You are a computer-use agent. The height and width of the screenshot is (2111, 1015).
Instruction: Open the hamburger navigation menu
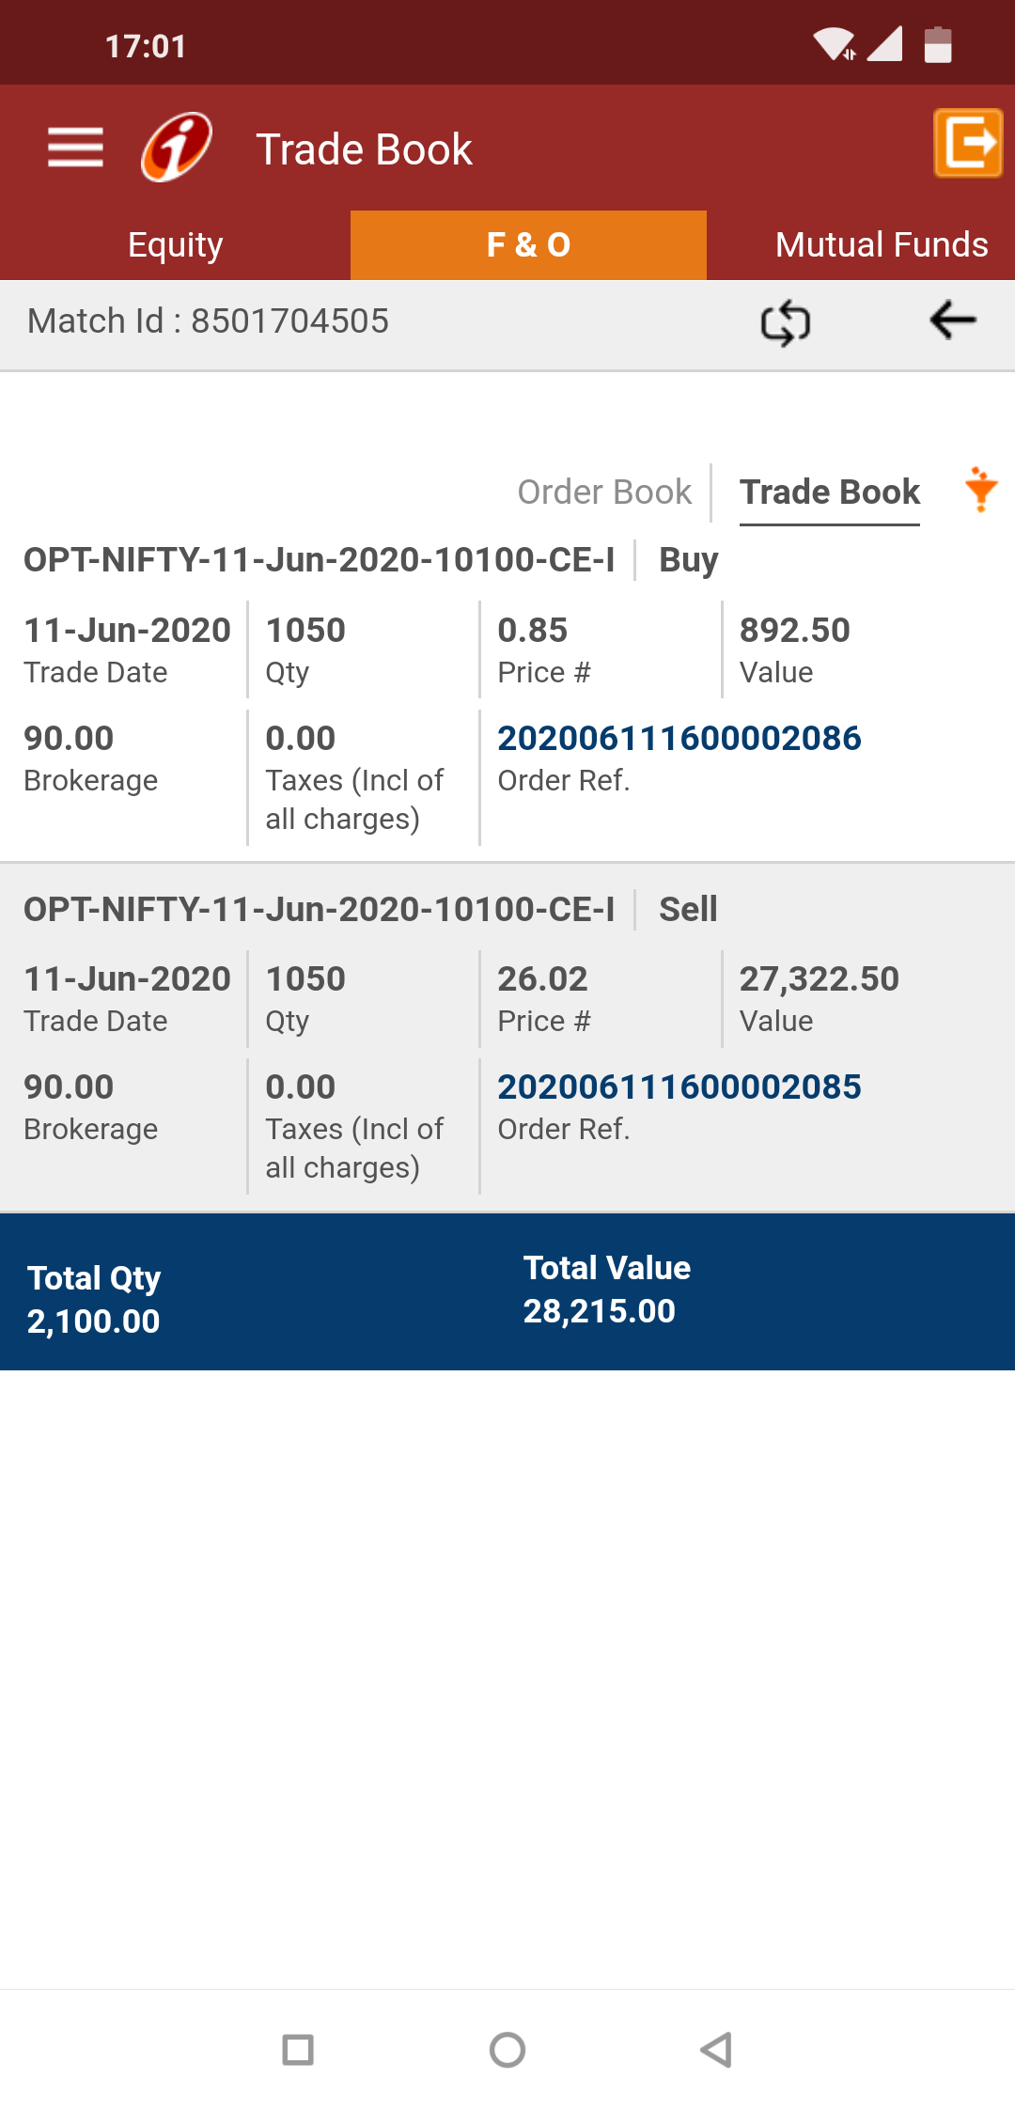click(x=75, y=148)
